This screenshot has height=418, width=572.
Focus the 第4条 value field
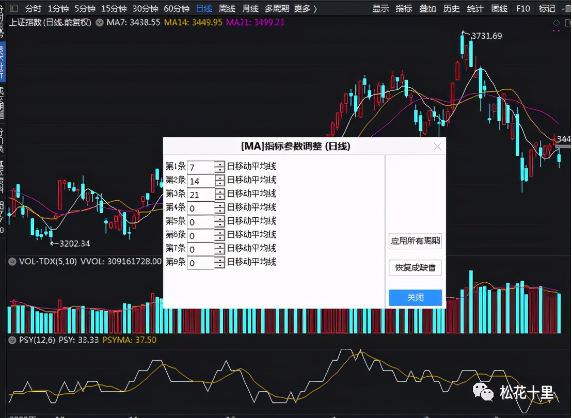coord(201,208)
